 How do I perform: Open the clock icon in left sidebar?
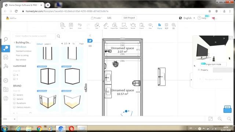(x=6, y=81)
